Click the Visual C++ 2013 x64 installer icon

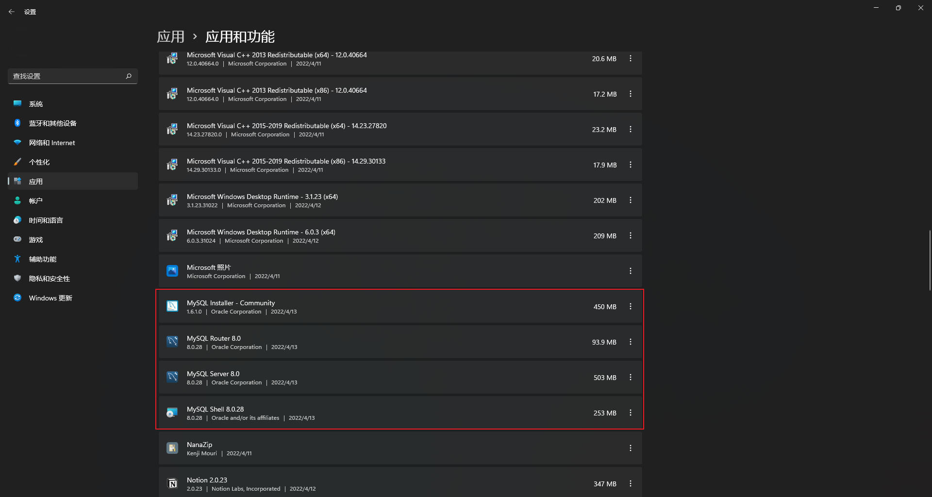[172, 59]
